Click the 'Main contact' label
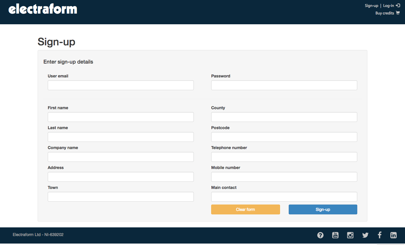405x245 pixels. point(224,188)
